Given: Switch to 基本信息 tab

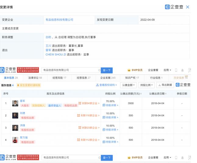Looking at the screenshot, I should (x=11, y=78).
